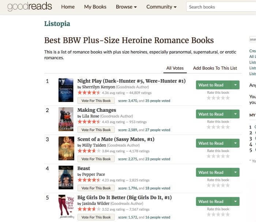Vote For This Book on Making Changes
256x222 pixels.
(x=96, y=130)
